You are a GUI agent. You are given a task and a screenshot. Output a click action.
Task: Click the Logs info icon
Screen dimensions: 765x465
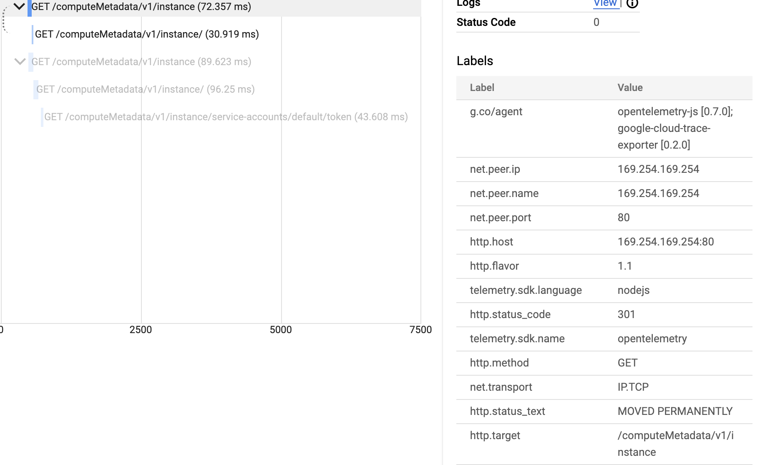pyautogui.click(x=632, y=3)
